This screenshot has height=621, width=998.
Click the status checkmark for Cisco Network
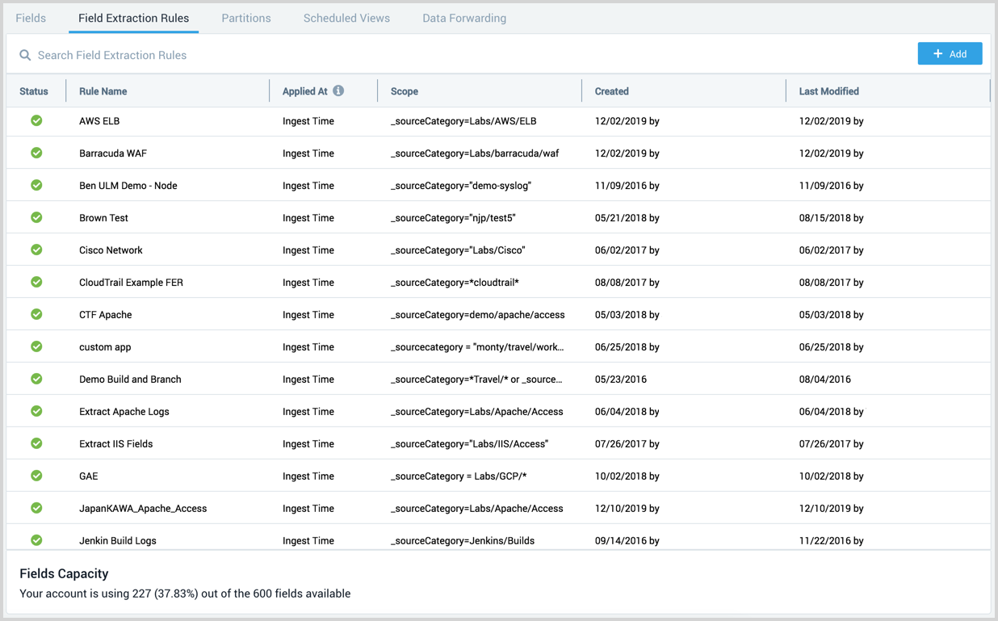click(x=36, y=250)
